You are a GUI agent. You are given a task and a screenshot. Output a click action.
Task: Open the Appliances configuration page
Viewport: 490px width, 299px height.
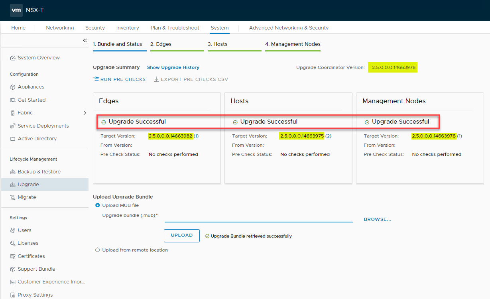point(31,87)
